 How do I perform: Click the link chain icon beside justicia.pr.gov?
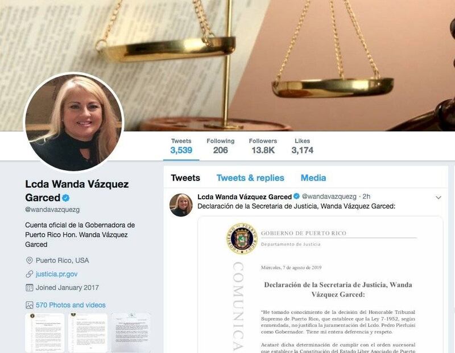point(30,274)
